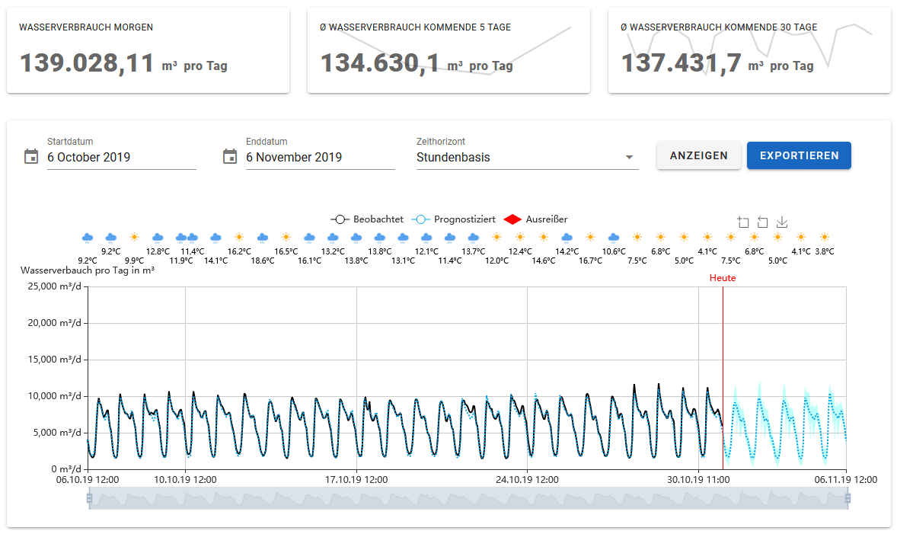Viewport: 897px width, 534px height.
Task: Toggle the Prognostiziert legend series
Action: click(x=454, y=219)
